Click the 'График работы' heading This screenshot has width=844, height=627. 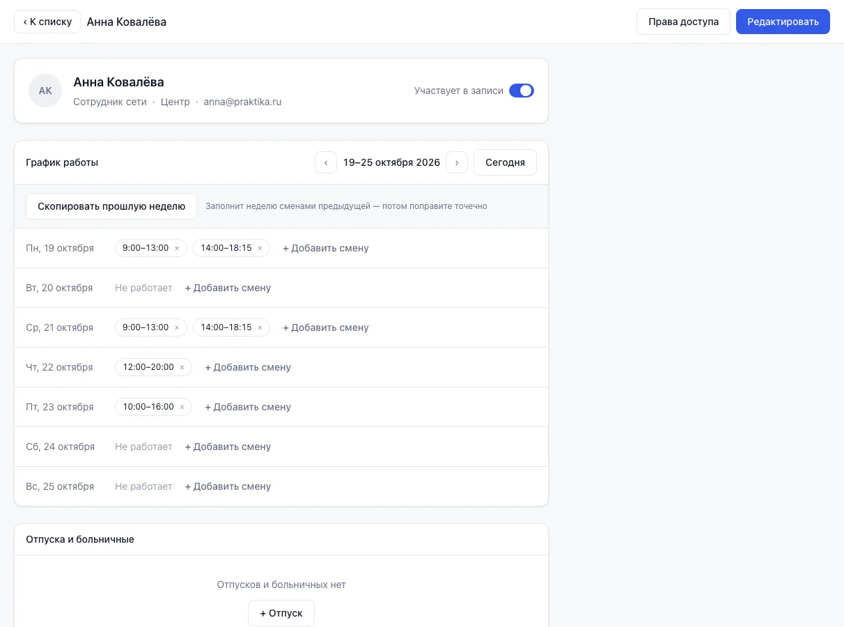[x=62, y=162]
